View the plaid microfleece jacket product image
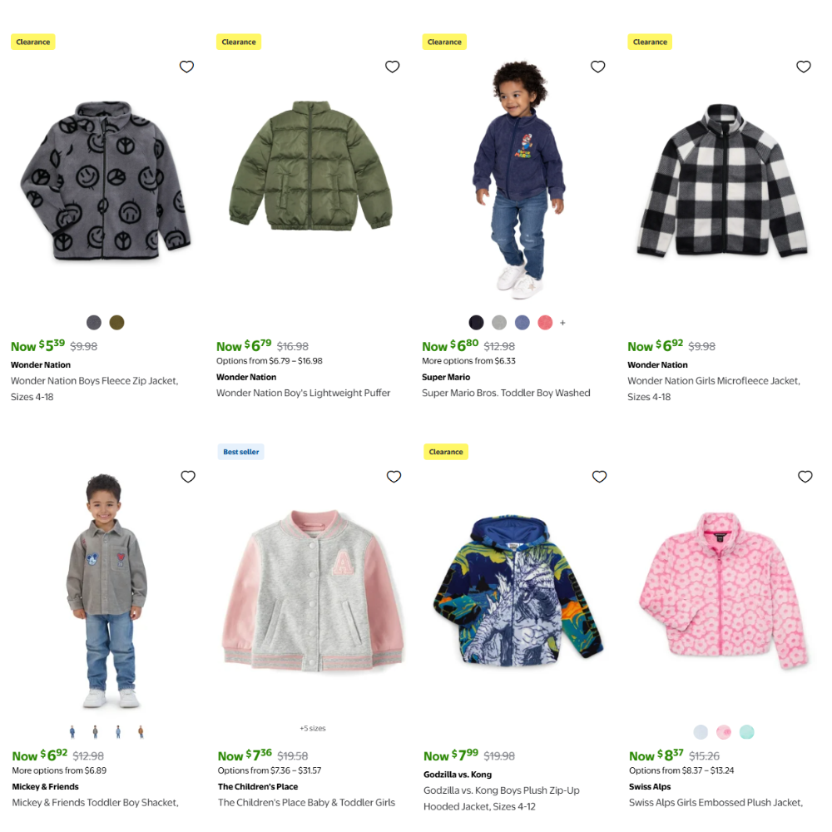832x832 pixels. 722,181
